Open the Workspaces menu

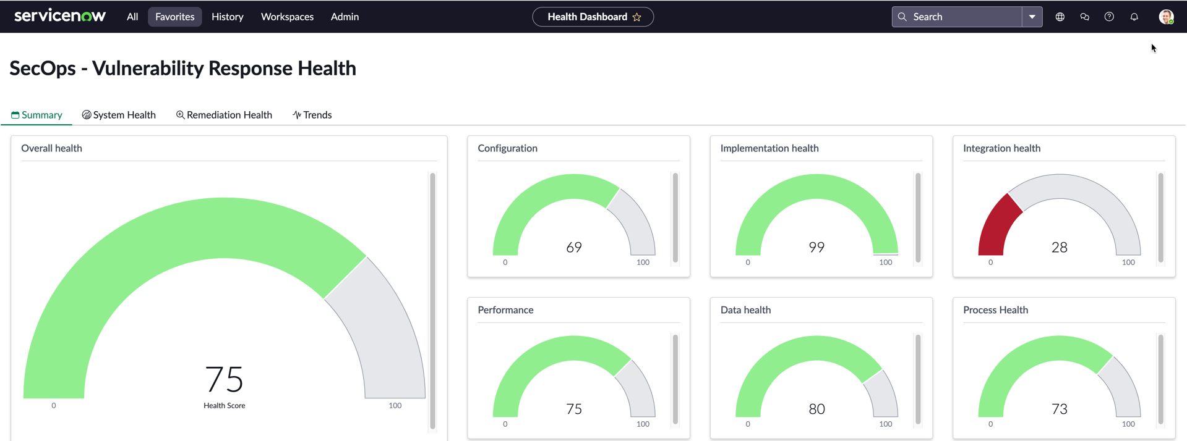click(287, 17)
